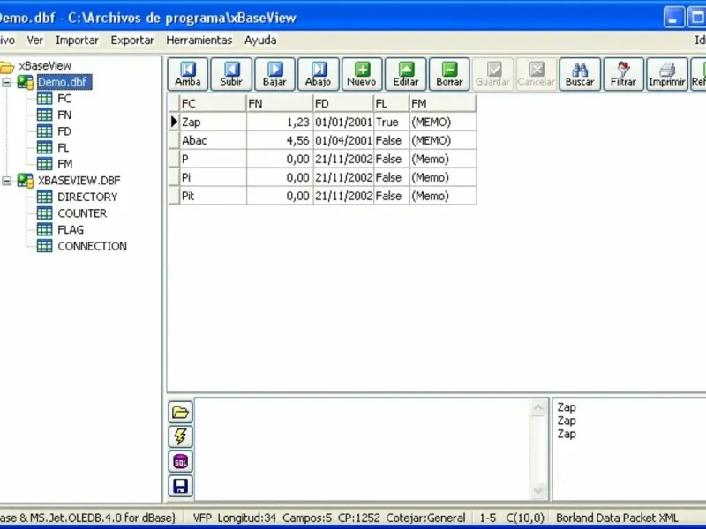Open the Exportar menu

[x=132, y=40]
